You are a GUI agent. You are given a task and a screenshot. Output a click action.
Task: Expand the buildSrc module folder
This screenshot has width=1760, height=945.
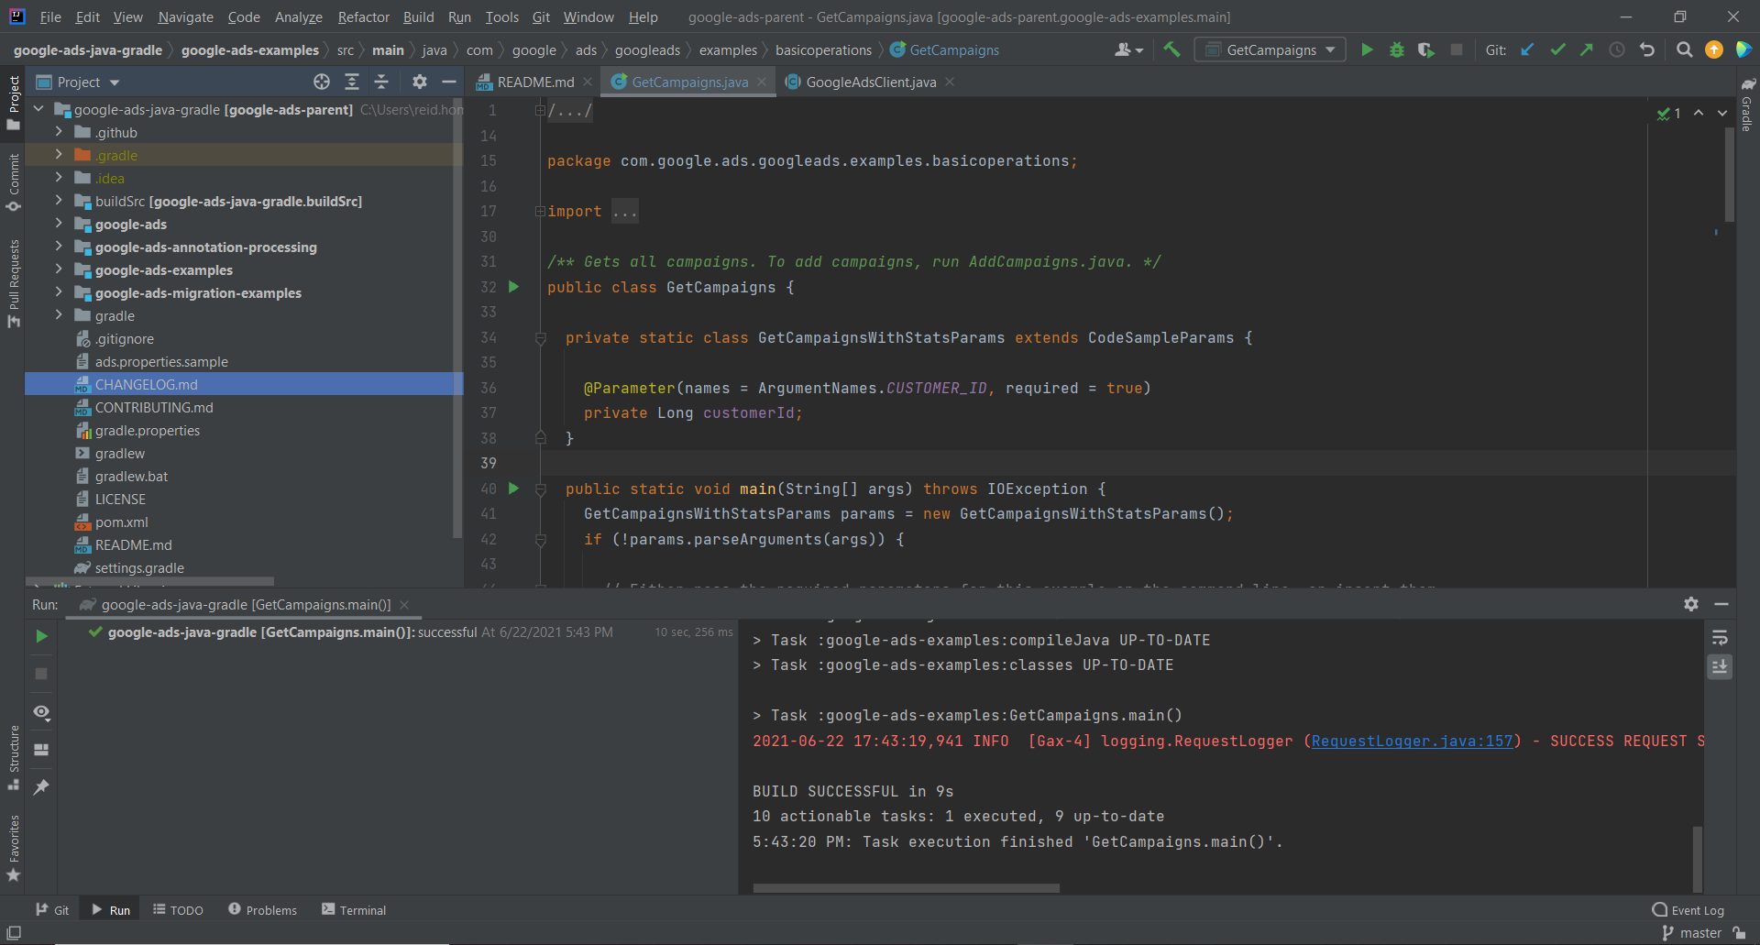point(59,202)
